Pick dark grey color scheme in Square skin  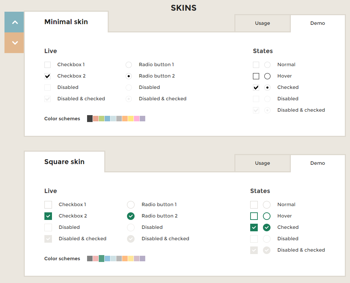(90, 259)
